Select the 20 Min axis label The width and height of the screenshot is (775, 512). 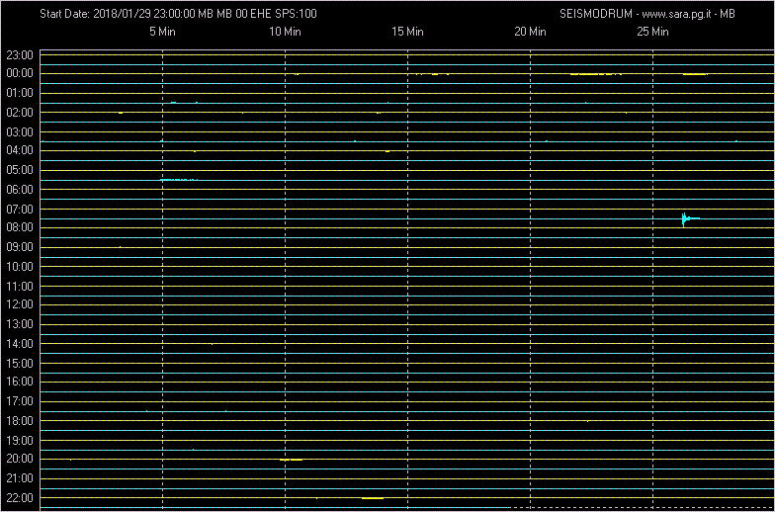pyautogui.click(x=530, y=32)
